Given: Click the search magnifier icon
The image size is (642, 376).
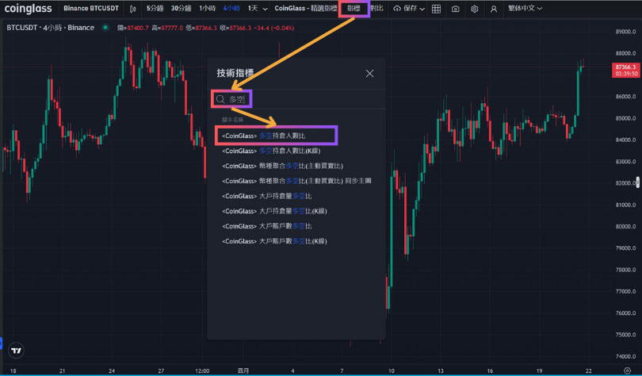Looking at the screenshot, I should click(220, 99).
